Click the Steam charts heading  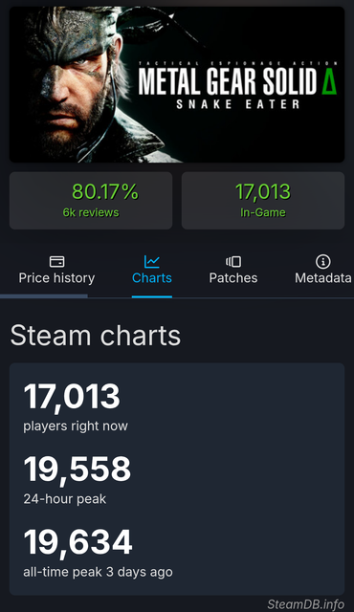pos(96,336)
